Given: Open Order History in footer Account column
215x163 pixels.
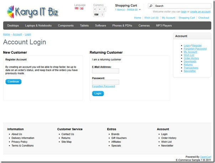Looking at the screenshot, I should click(x=169, y=138).
